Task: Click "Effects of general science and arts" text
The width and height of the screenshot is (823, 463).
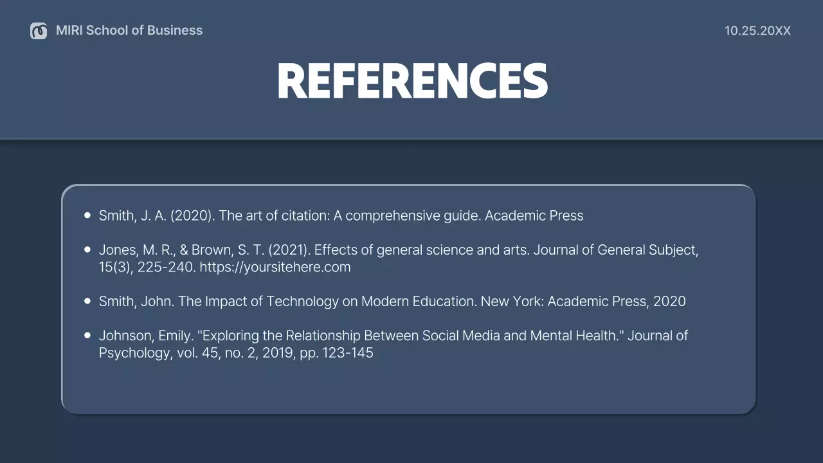Action: point(422,250)
